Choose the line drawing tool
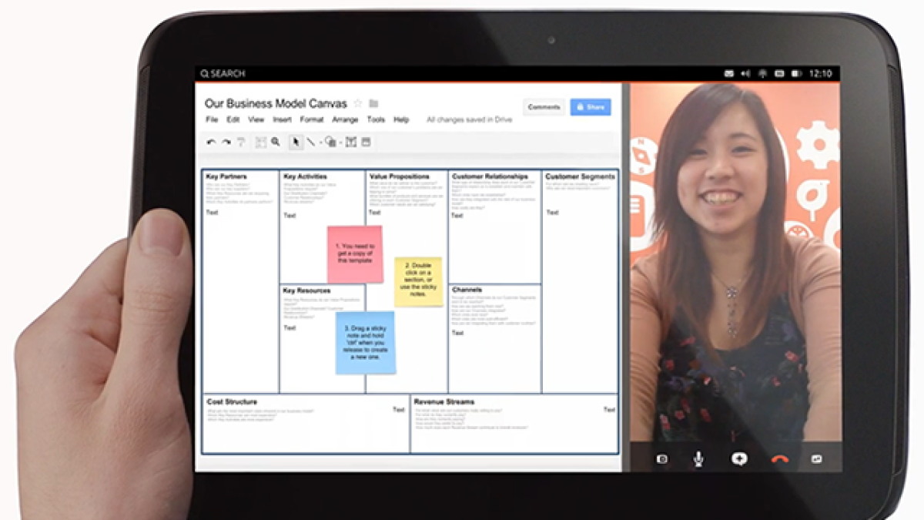924x520 pixels. (x=311, y=142)
